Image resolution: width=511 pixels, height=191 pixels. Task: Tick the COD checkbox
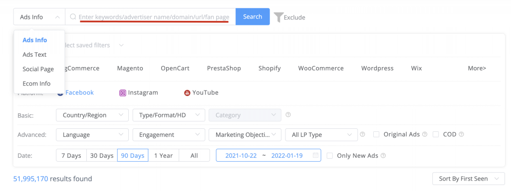tap(436, 134)
